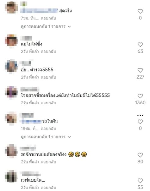Screen dimensions: 150x191
Task: Reply to 'อุ้ย.. ตำรวจ5555' comment
Action: (x=48, y=77)
